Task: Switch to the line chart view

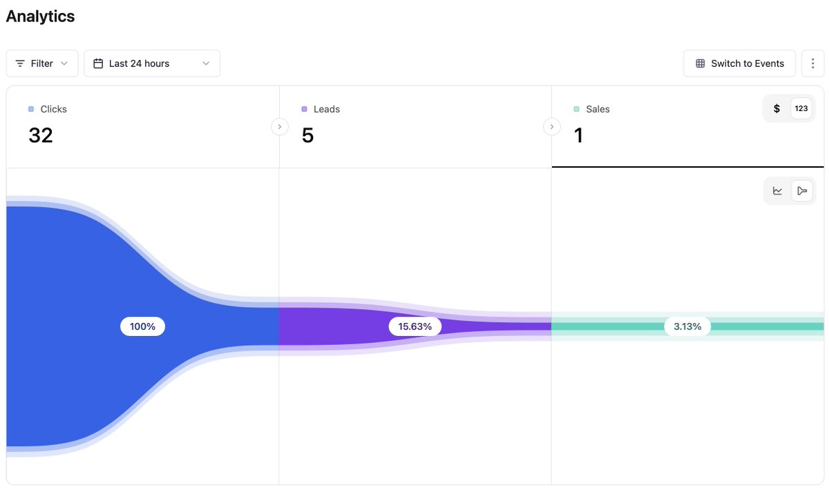Action: coord(777,191)
